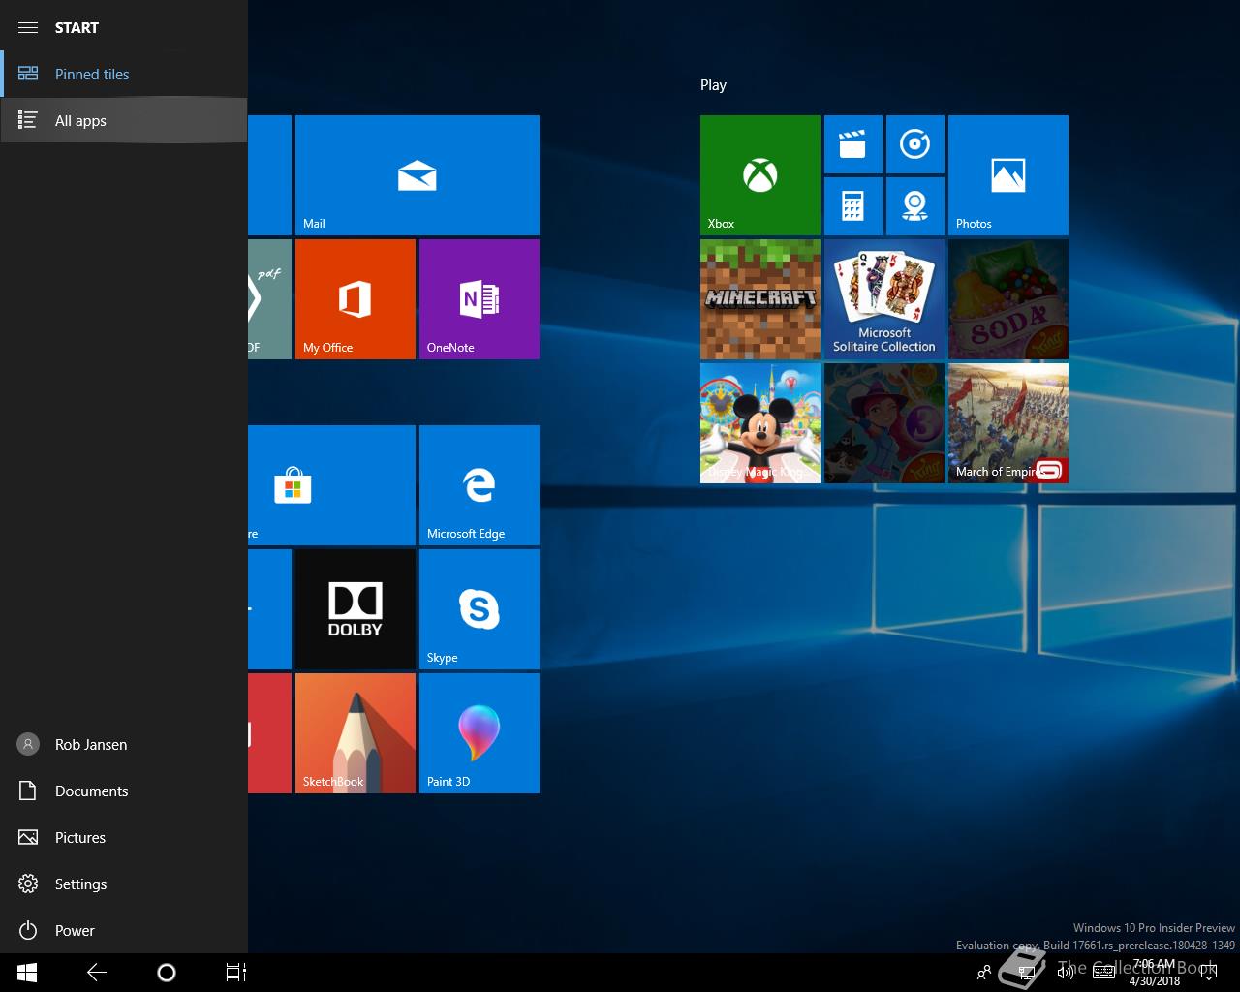1240x992 pixels.
Task: Open Maps small tile
Action: (915, 206)
